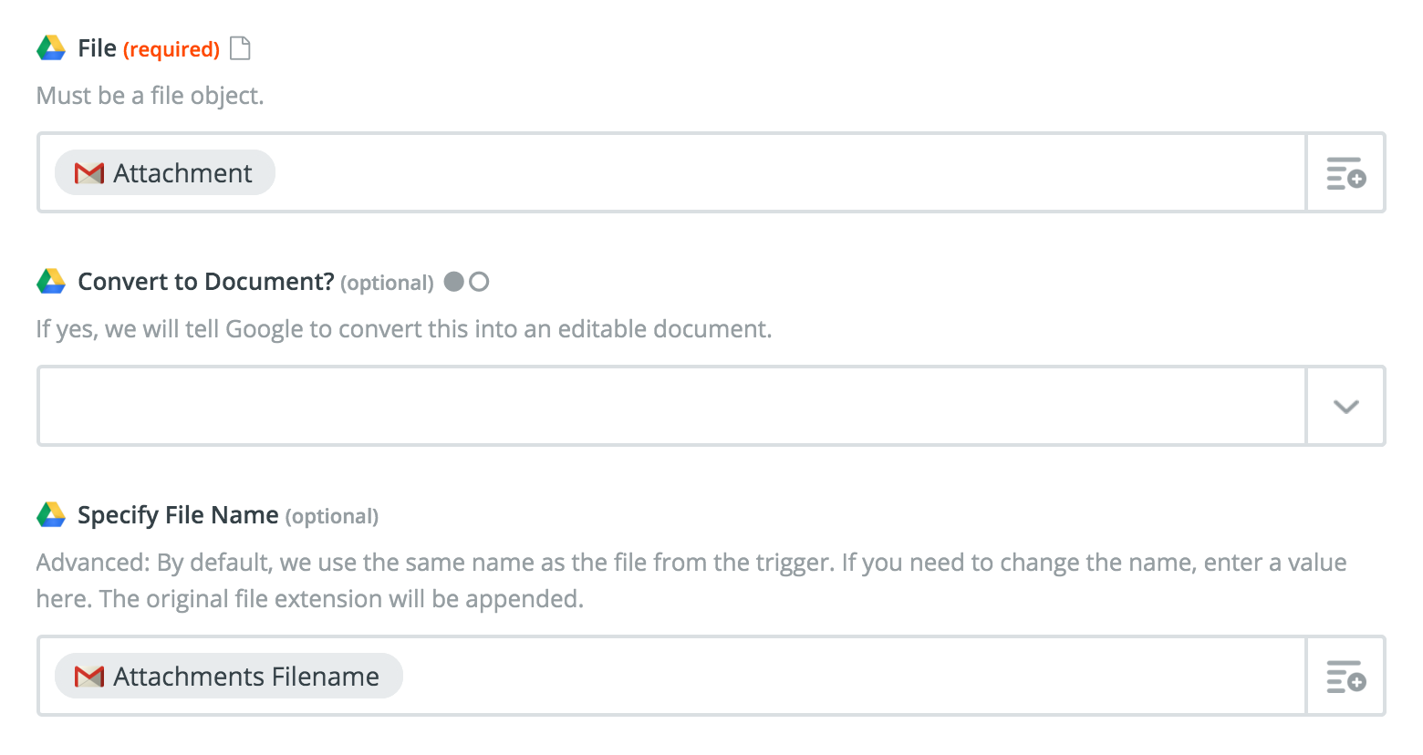Toggle the boolean indicator beside Convert to Document
Screen dimensions: 1423x755
pyautogui.click(x=466, y=282)
